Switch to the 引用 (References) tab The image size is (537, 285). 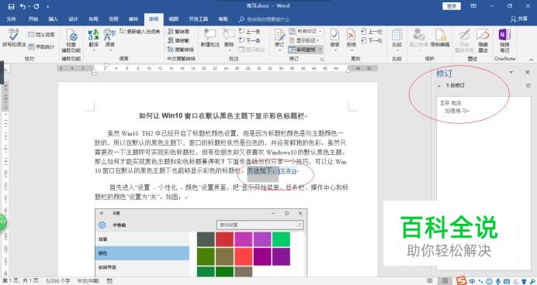(113, 19)
